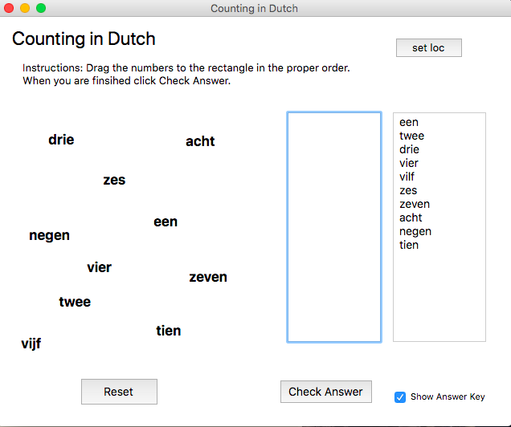Uncheck the Show Answer Key checkbox
Viewport: 511px width, 427px height.
(x=400, y=396)
